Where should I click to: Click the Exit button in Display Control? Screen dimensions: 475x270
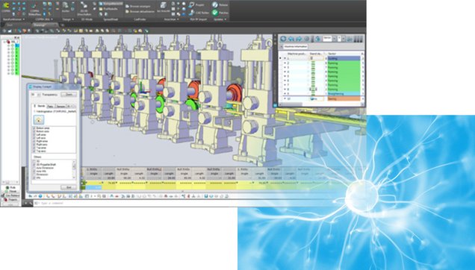(x=69, y=187)
